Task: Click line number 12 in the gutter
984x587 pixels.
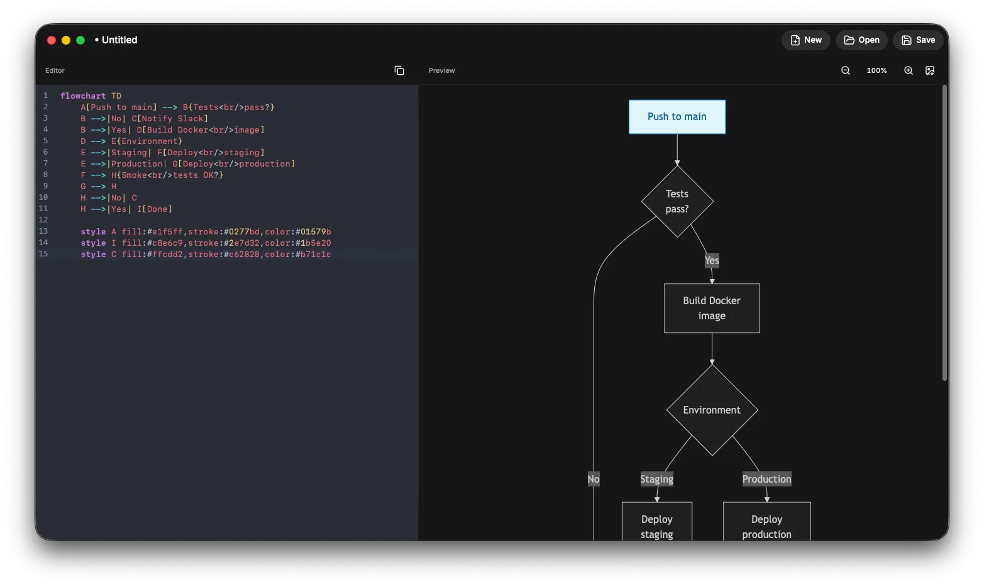Action: 43,220
